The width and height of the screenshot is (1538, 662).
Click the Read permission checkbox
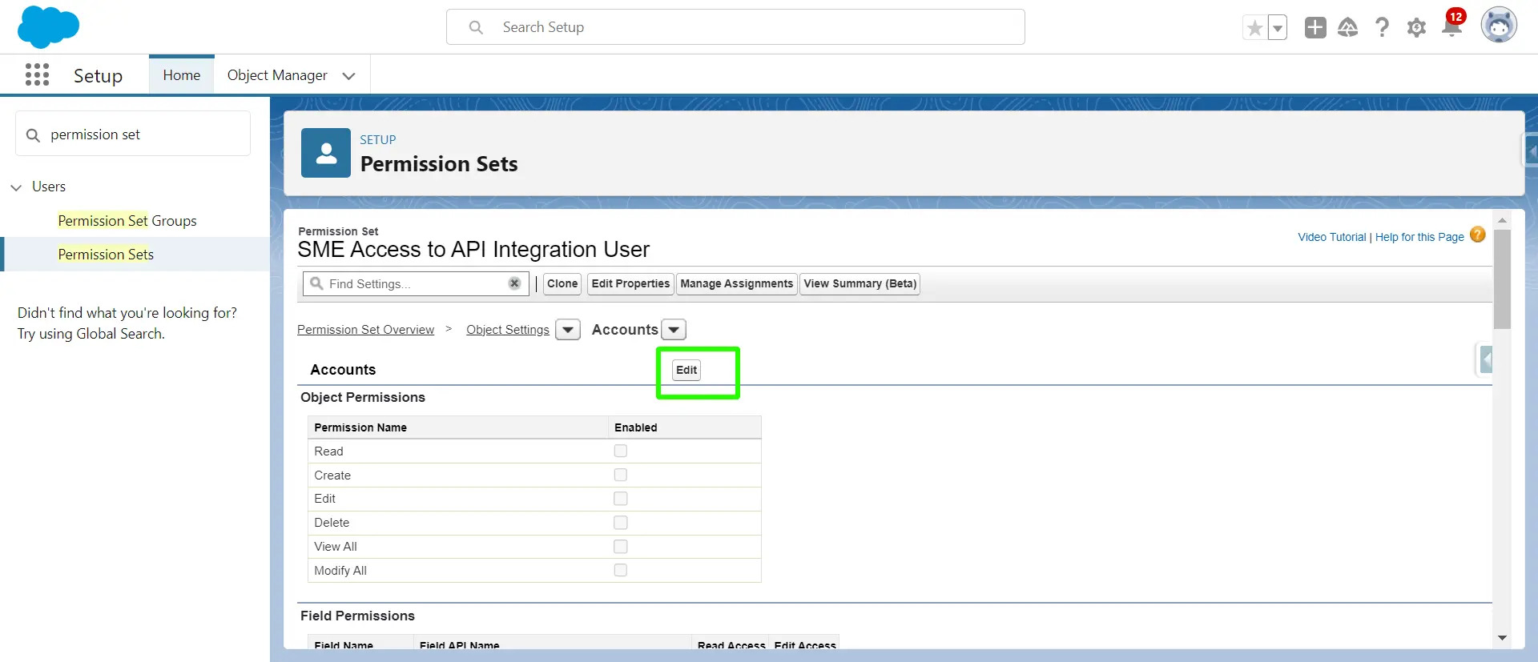620,451
